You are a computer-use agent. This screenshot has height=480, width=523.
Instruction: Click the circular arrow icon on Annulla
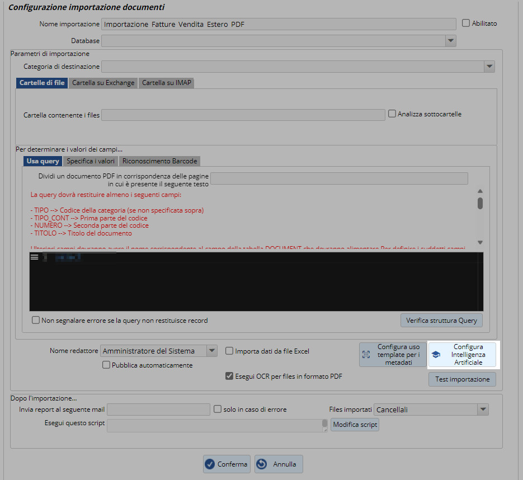(262, 464)
